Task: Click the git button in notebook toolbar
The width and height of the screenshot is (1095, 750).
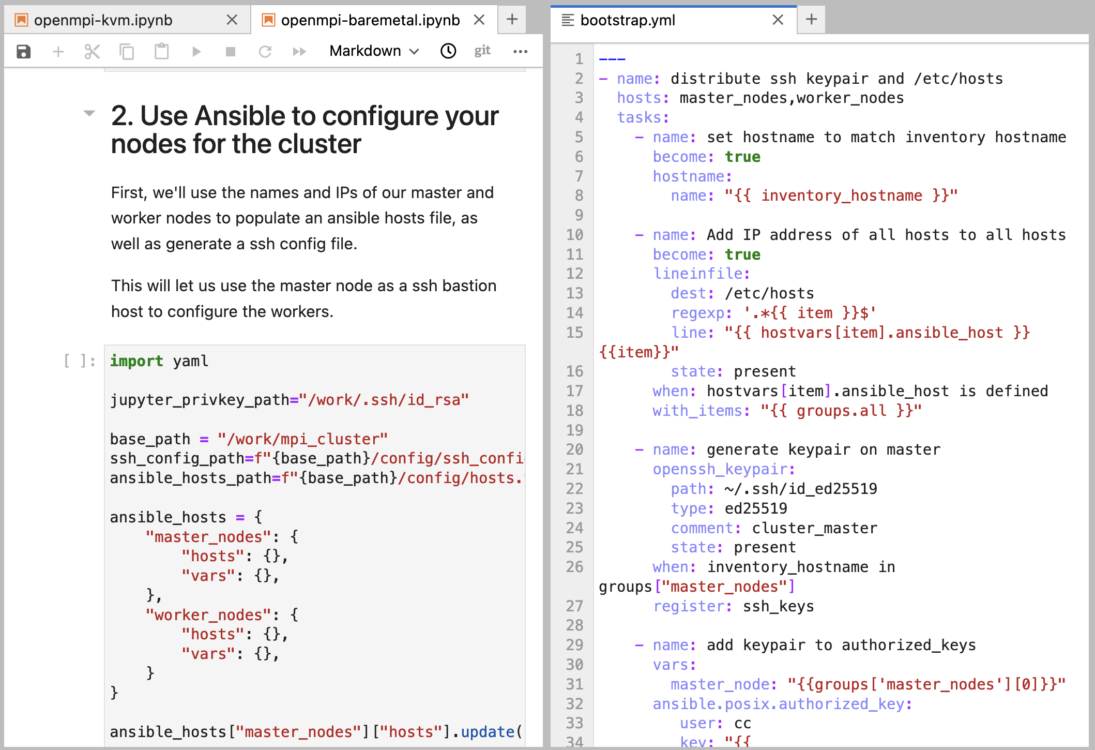Action: tap(482, 50)
